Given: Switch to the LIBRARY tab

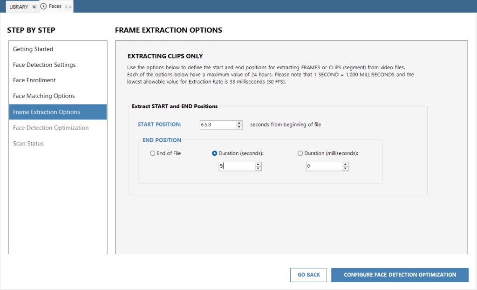Looking at the screenshot, I should tap(19, 7).
